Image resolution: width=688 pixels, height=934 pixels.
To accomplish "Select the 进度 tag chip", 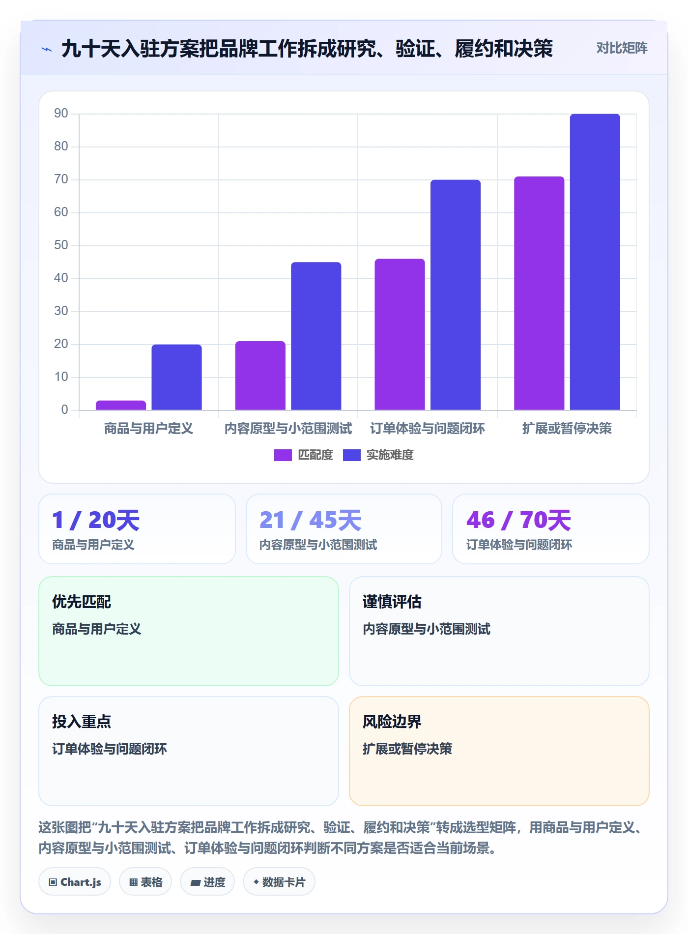I will pos(207,882).
